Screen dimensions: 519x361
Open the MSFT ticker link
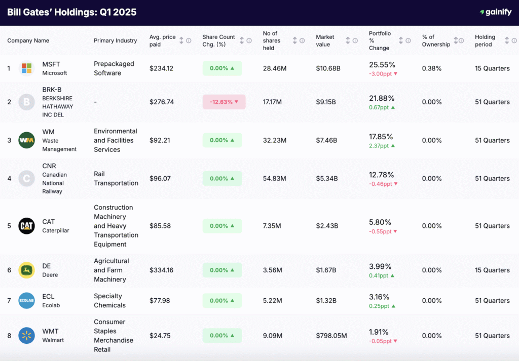51,64
